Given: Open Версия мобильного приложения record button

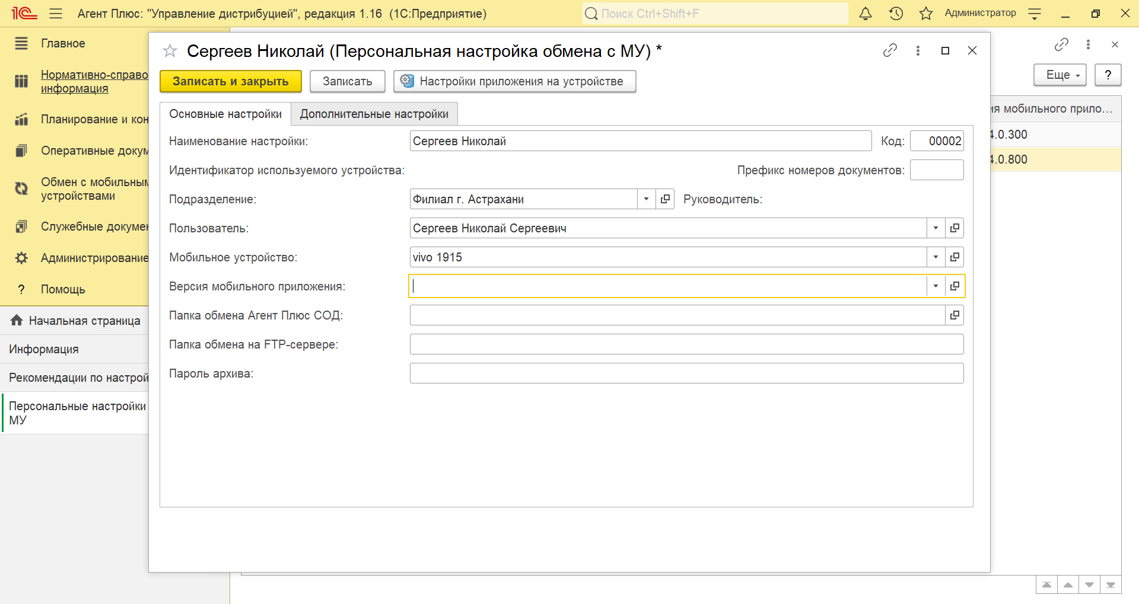Looking at the screenshot, I should pyautogui.click(x=955, y=286).
